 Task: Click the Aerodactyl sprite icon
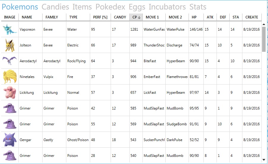click(x=10, y=61)
